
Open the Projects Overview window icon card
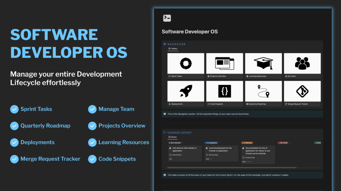coord(224,64)
